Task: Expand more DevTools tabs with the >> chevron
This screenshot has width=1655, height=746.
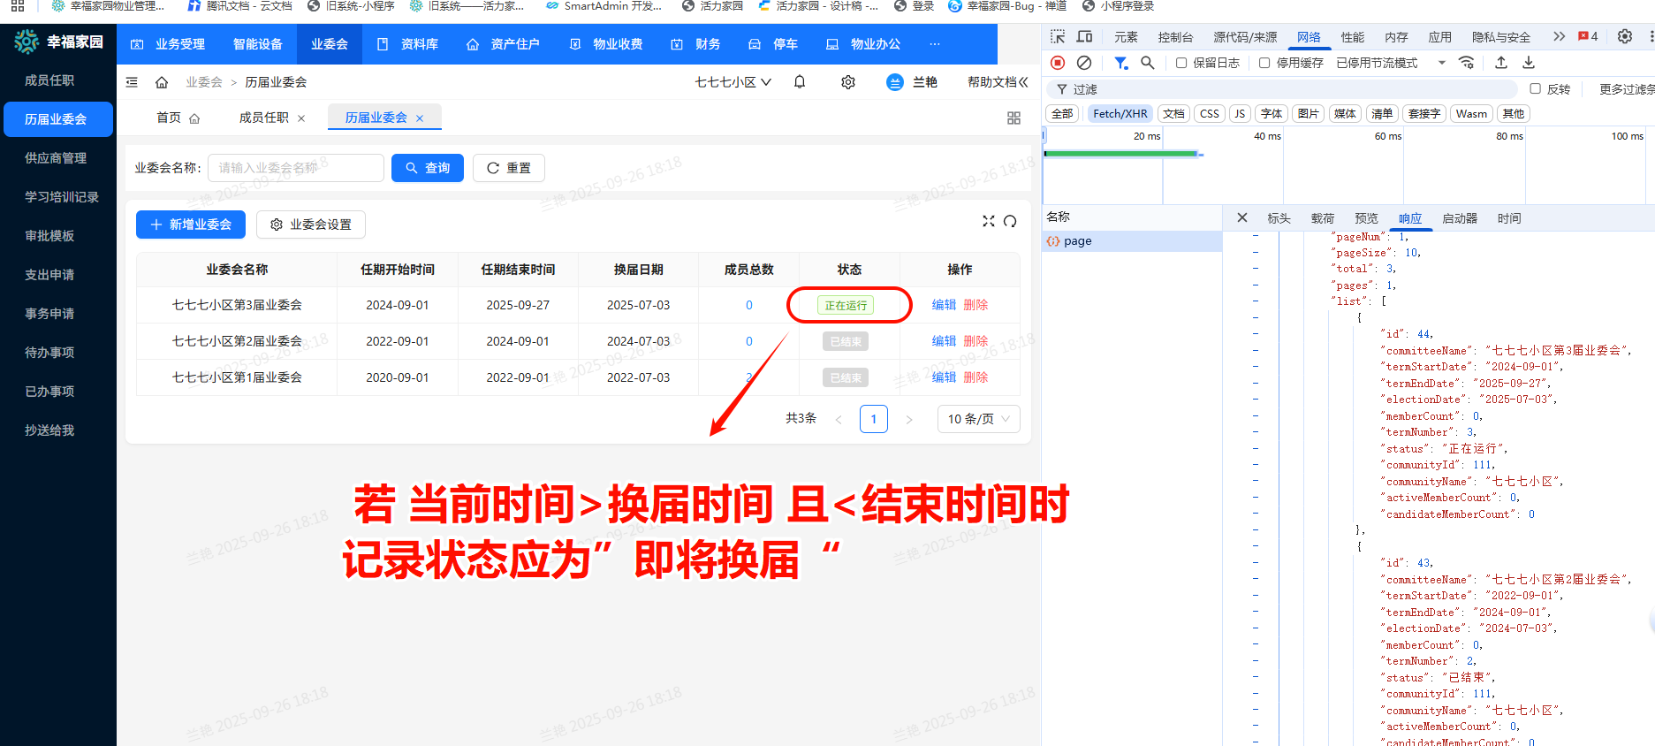Action: 1559,36
